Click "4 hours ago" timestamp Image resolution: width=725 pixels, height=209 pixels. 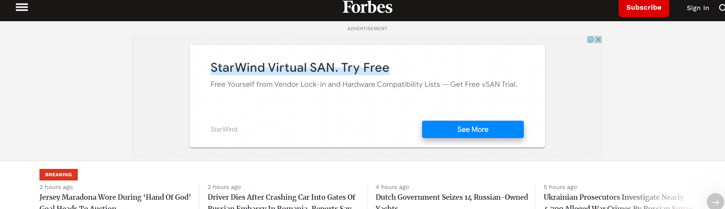tap(392, 187)
